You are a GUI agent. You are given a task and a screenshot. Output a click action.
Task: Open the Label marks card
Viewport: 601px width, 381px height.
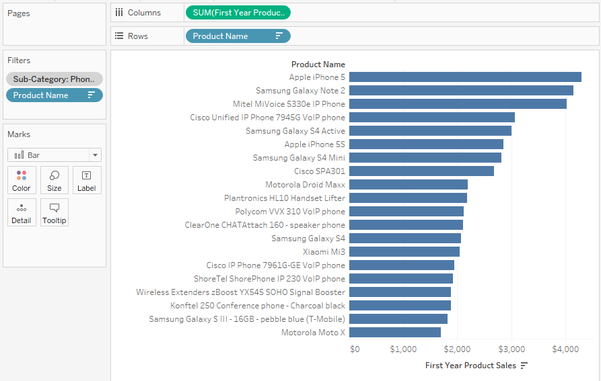pyautogui.click(x=87, y=180)
